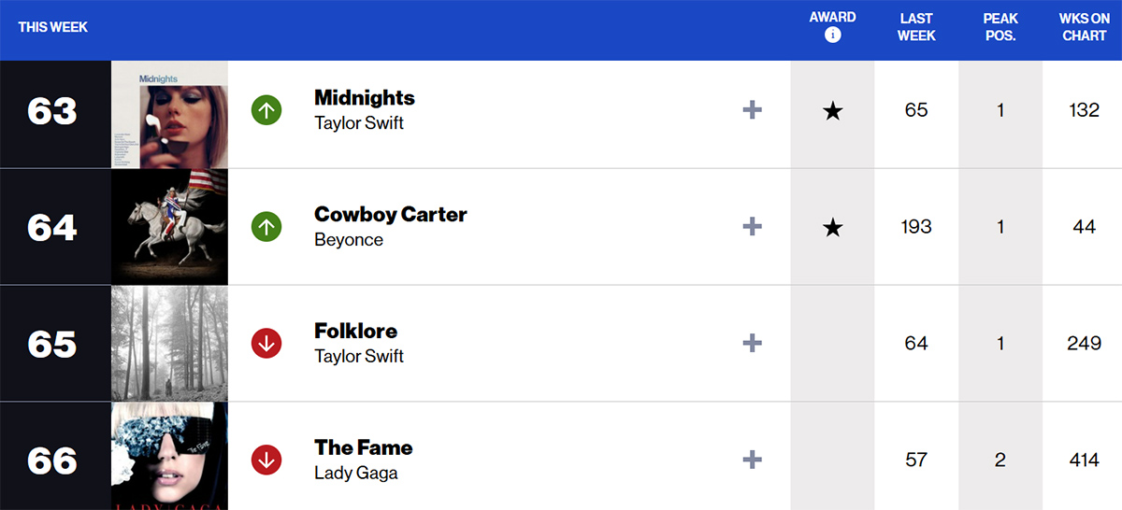Open the Lady Gaga artist link
This screenshot has width=1122, height=510.
click(x=356, y=473)
